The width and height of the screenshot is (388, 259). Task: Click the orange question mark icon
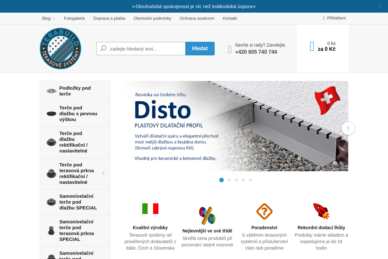click(x=264, y=211)
